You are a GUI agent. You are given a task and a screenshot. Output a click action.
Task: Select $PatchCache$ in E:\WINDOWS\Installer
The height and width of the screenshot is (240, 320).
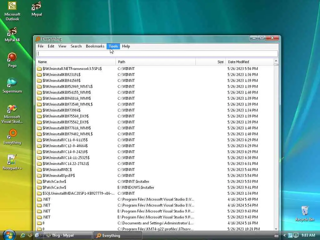pos(155,187)
